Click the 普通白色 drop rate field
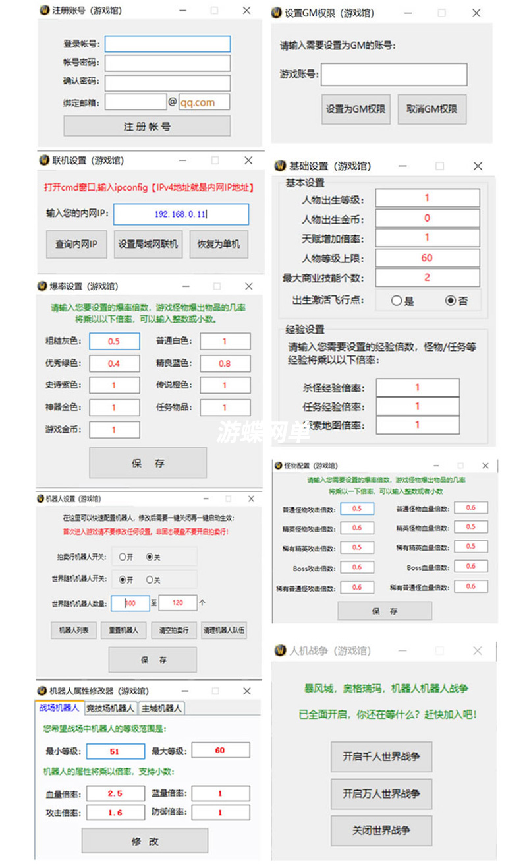The height and width of the screenshot is (864, 527). click(x=225, y=341)
